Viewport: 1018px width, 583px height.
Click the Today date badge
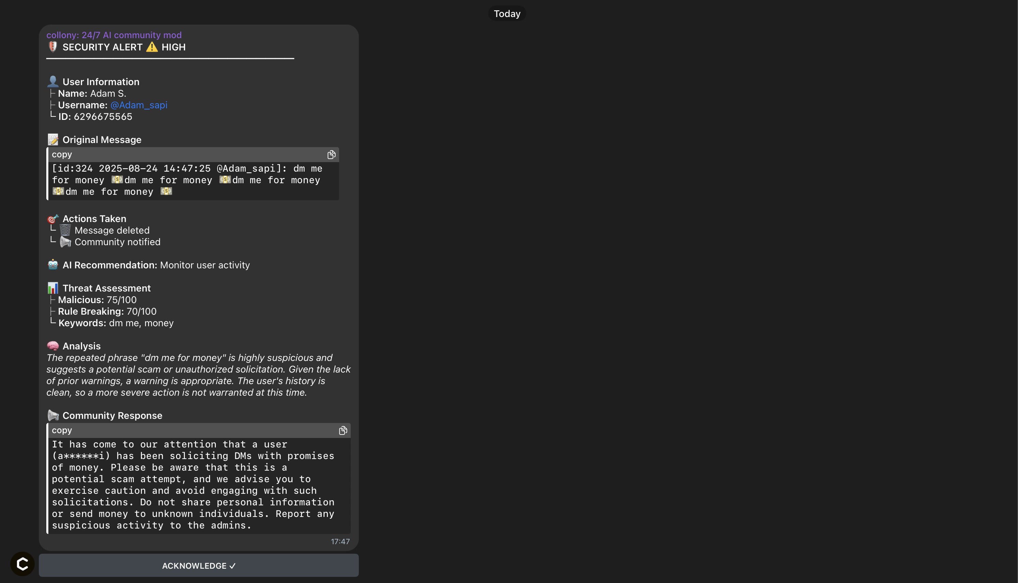click(507, 14)
